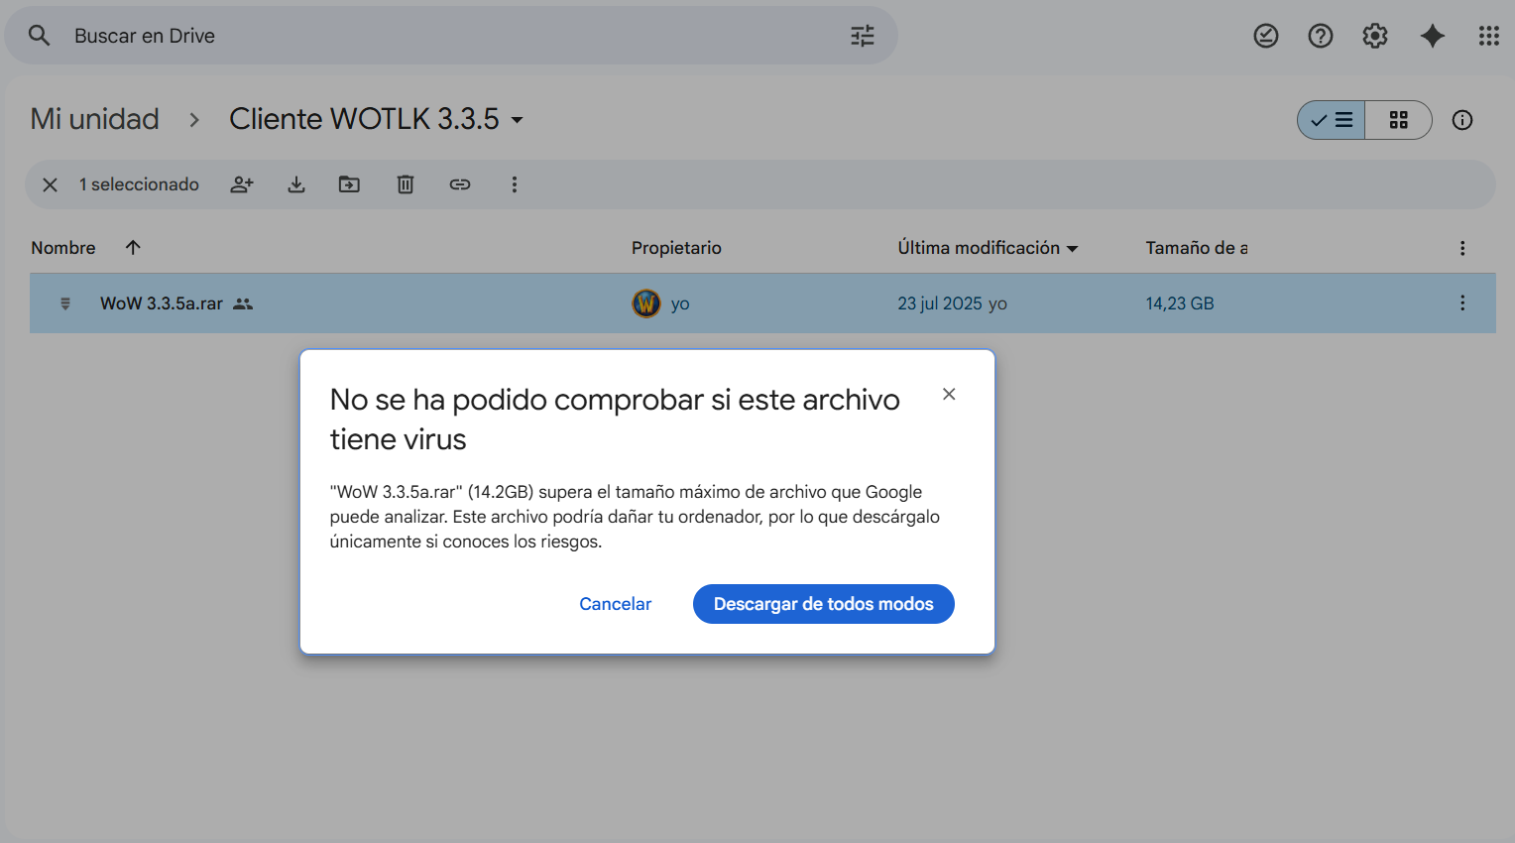Viewport: 1515px width, 843px height.
Task: Open the details panel info icon
Action: click(x=1462, y=120)
